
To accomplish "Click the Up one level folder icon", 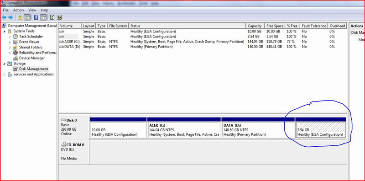I will 20,17.
